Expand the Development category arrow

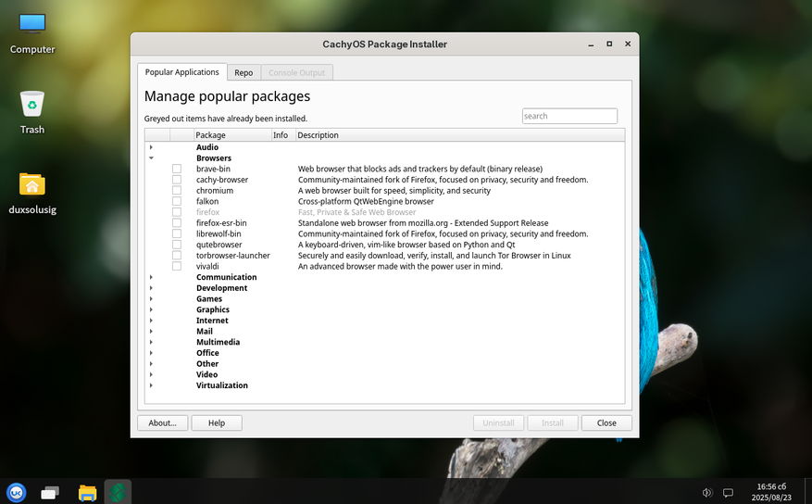coord(151,288)
